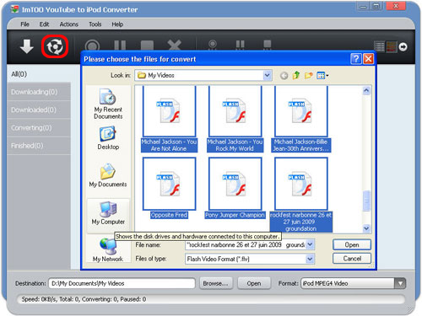
Task: Click the file list scrollbar thumb
Action: (x=366, y=201)
